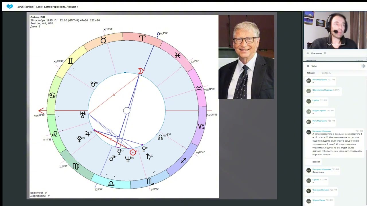This screenshot has height=206, width=367.
Task: Open Чернаева Наталия's profile name
Action: 321,190
